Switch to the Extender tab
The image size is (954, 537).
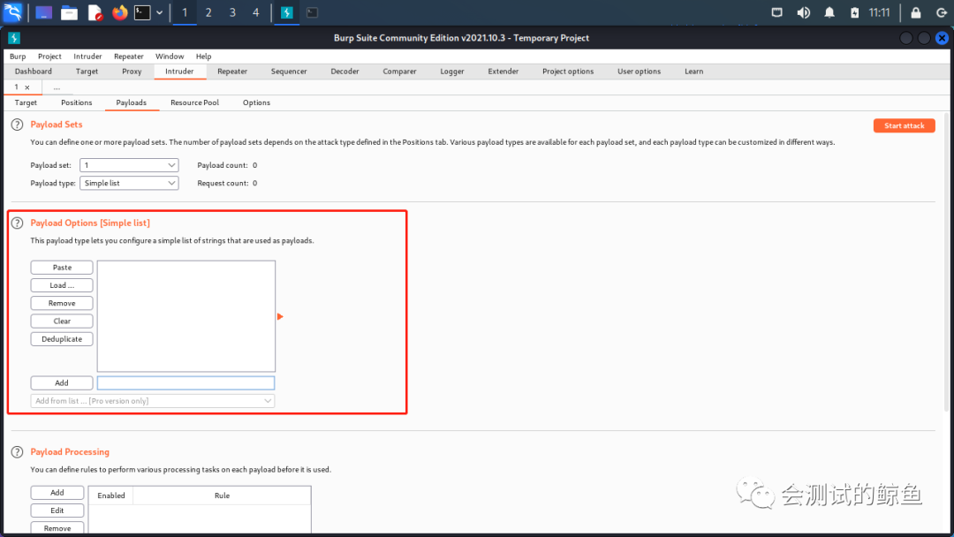(x=503, y=72)
